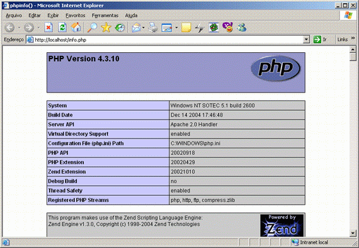Viewport: 359px width, 248px height.
Task: Go to the Home page icon
Action: click(x=76, y=28)
